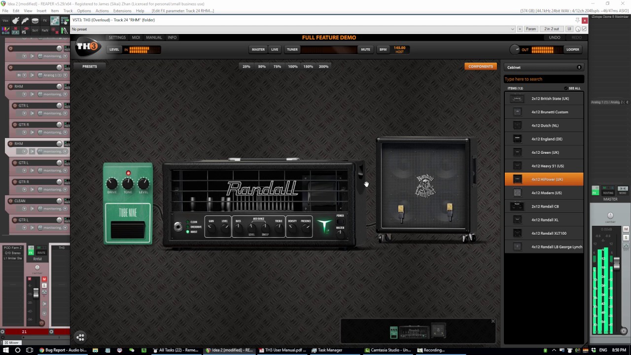Toggle the SEE ALL checkbox

click(x=566, y=88)
